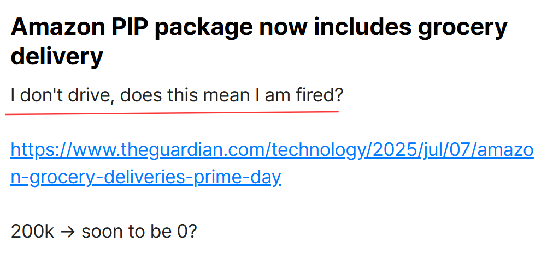The image size is (553, 254).
Task: Click 'technology' within the Guardian URL
Action: [x=317, y=150]
